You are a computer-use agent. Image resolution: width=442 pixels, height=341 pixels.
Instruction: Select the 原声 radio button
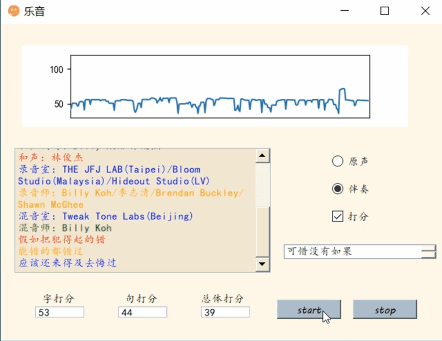pos(337,161)
